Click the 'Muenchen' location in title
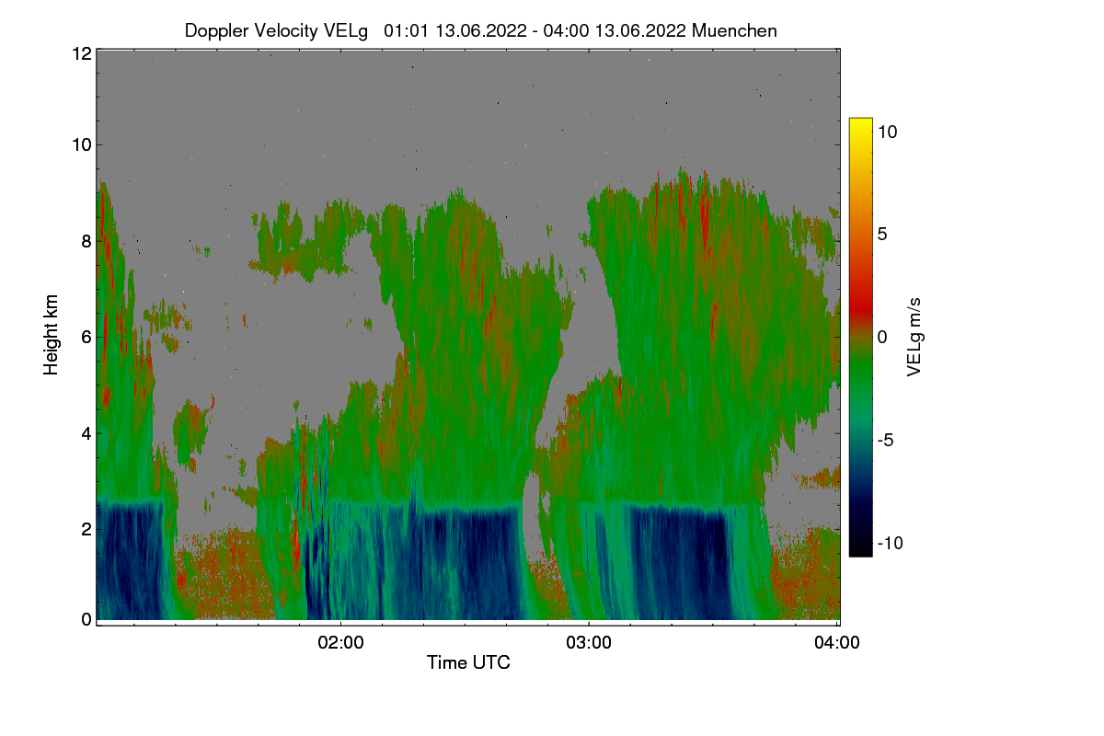 coord(734,30)
